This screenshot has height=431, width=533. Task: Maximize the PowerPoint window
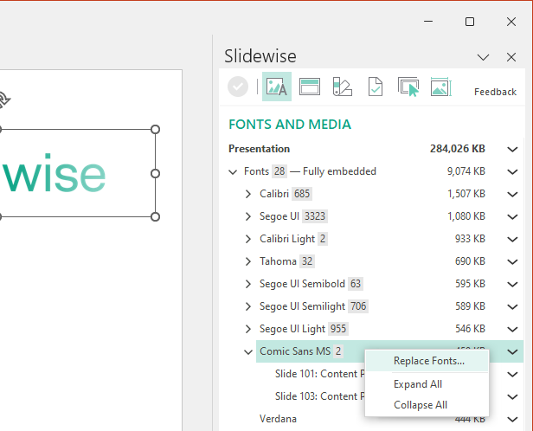click(x=470, y=22)
